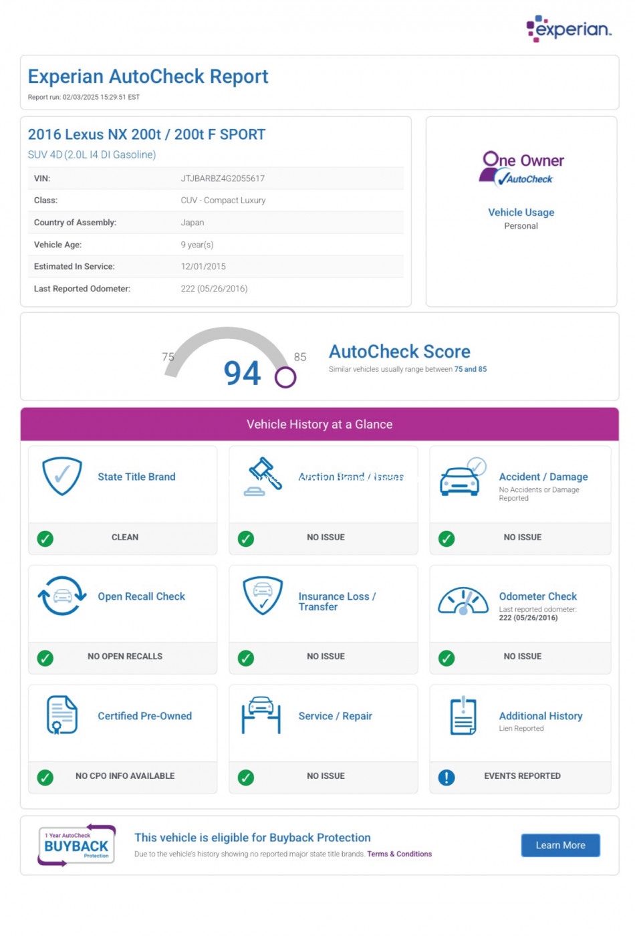Click the State Title Brand shield icon
Screen dimensions: 635x936
pos(62,476)
